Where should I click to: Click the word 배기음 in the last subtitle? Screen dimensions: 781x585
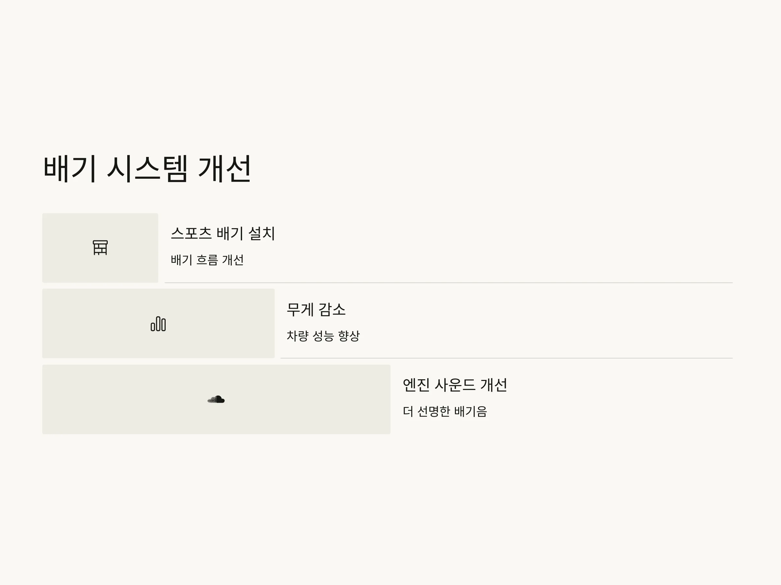pyautogui.click(x=471, y=411)
